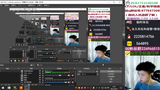Hide the 显示器采集 source
Viewport: 160px width, 90px height.
[40, 82]
